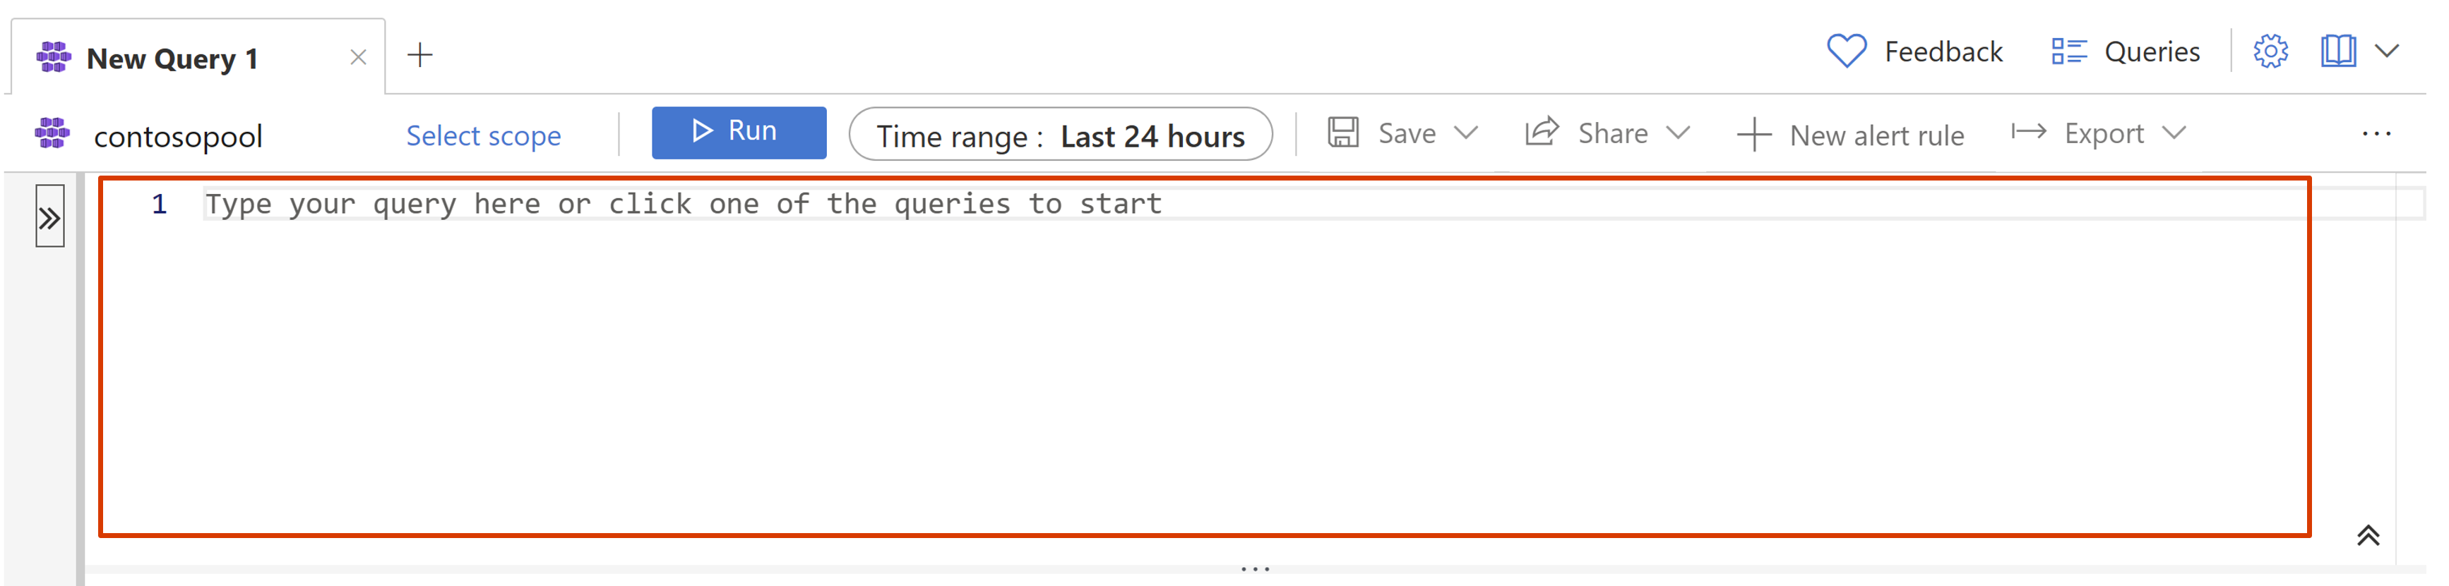This screenshot has width=2449, height=586.
Task: Open the Queries list icon
Action: click(x=2068, y=51)
